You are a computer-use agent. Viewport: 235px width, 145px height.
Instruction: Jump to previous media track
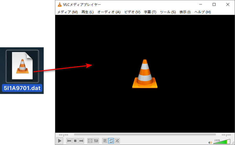(69, 141)
